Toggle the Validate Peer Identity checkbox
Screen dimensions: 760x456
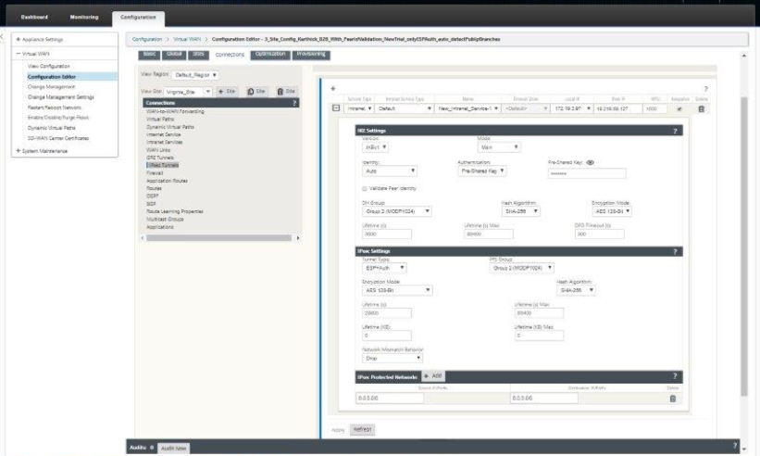point(365,188)
